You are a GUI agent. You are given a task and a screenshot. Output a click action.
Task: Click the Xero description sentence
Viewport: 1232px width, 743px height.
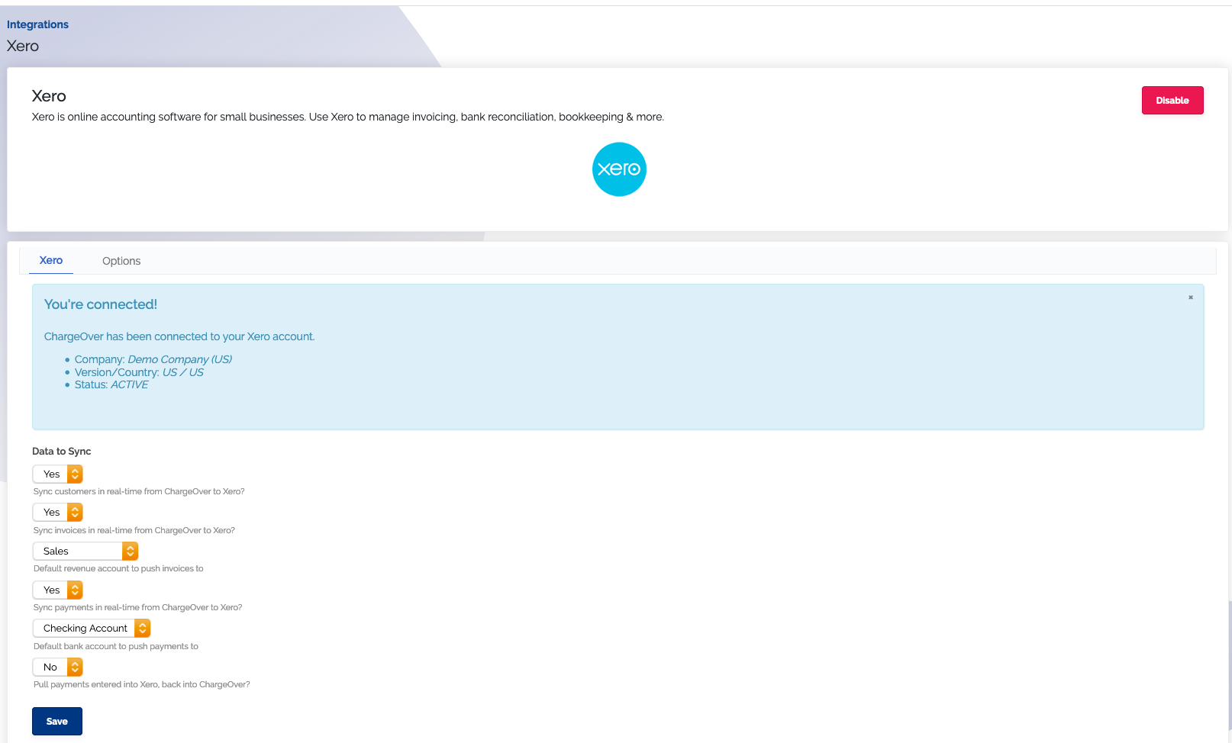coord(348,117)
